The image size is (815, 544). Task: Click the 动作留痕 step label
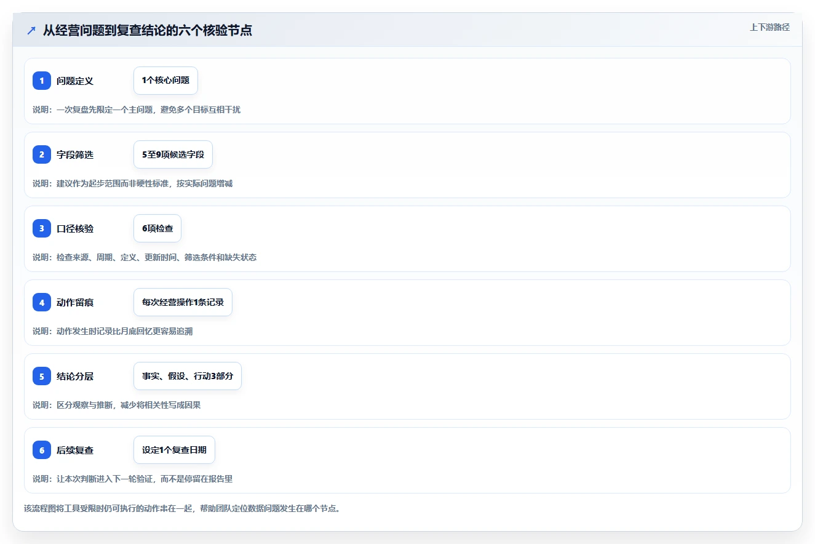coord(75,302)
